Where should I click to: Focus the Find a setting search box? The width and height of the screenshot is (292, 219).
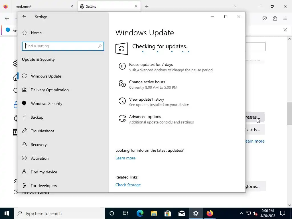click(x=63, y=46)
